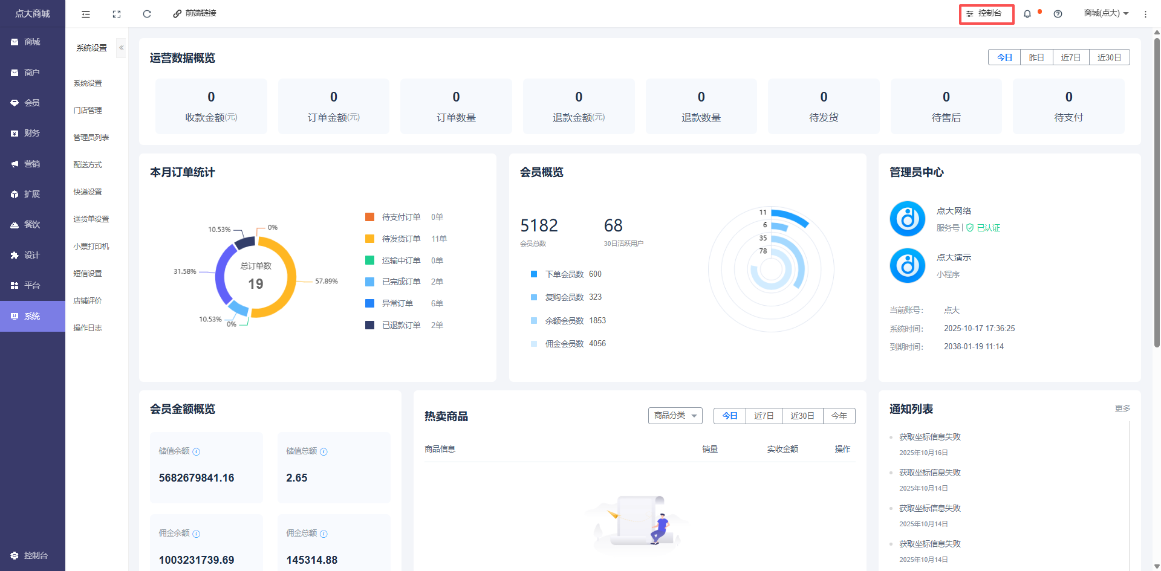Image resolution: width=1161 pixels, height=571 pixels.
Task: Click the help question mark icon
Action: pos(1058,14)
